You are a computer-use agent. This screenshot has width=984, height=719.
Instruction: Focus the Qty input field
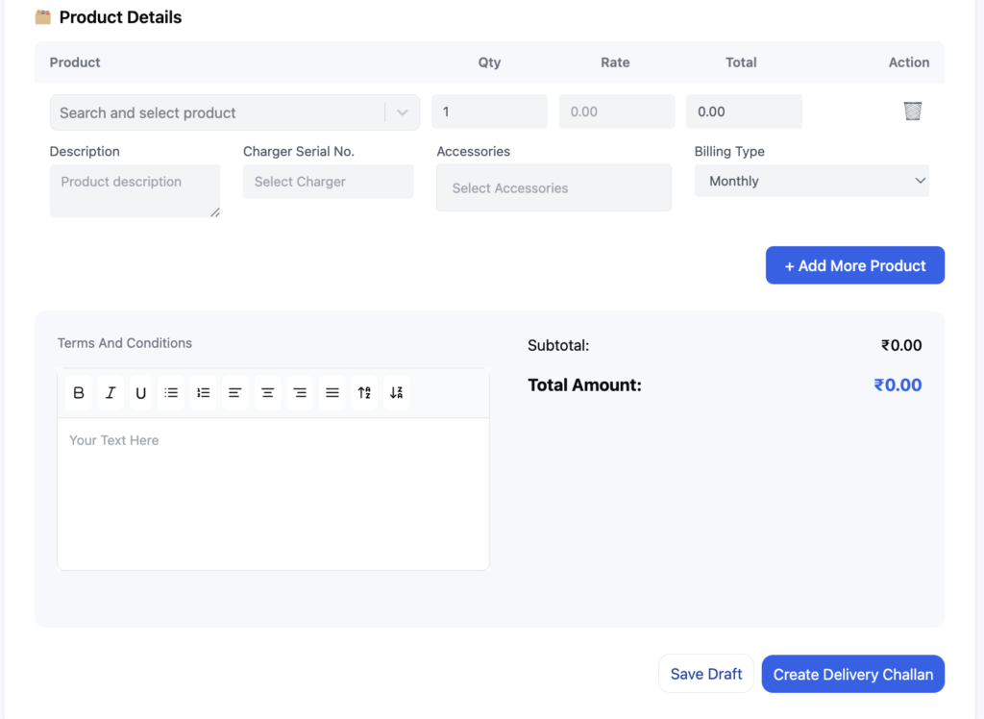point(489,112)
